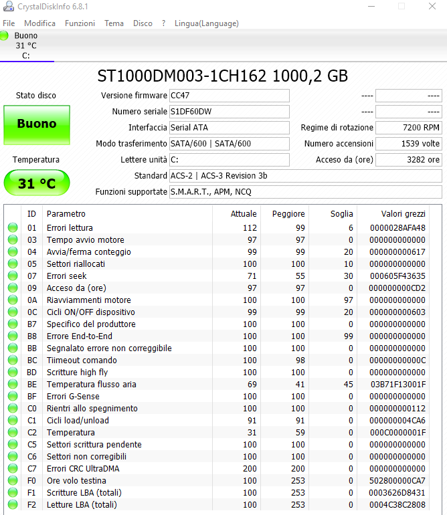This screenshot has height=515, width=447.
Task: Open the Disco menu
Action: coord(143,23)
